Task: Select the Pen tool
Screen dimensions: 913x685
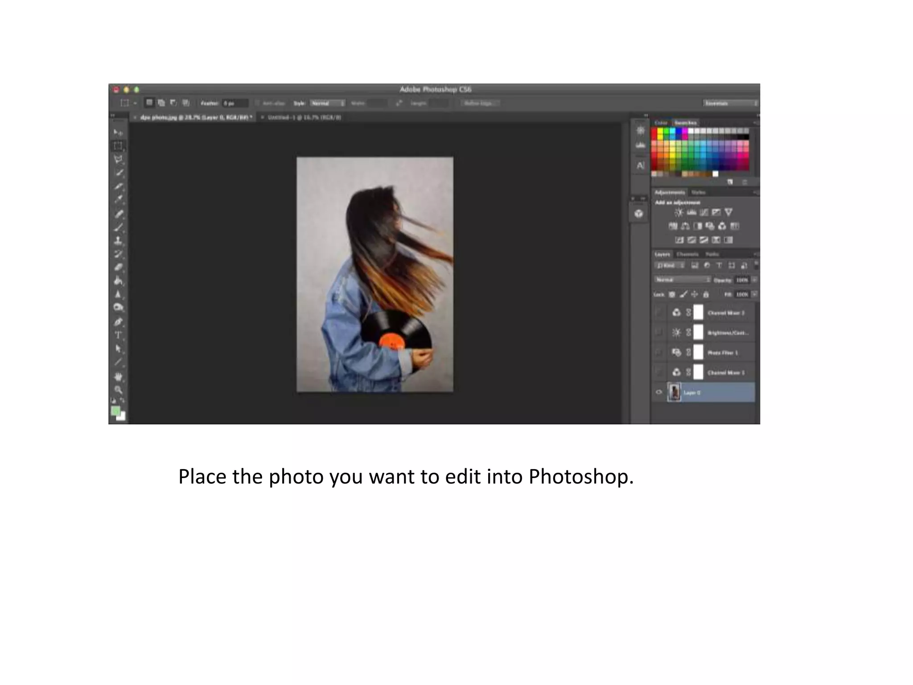Action: coord(118,322)
